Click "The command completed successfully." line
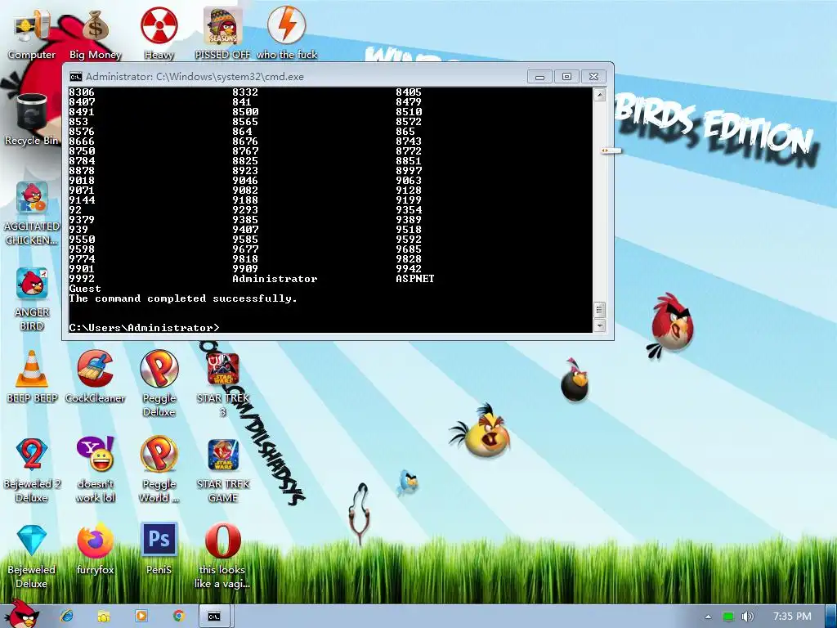 tap(183, 298)
